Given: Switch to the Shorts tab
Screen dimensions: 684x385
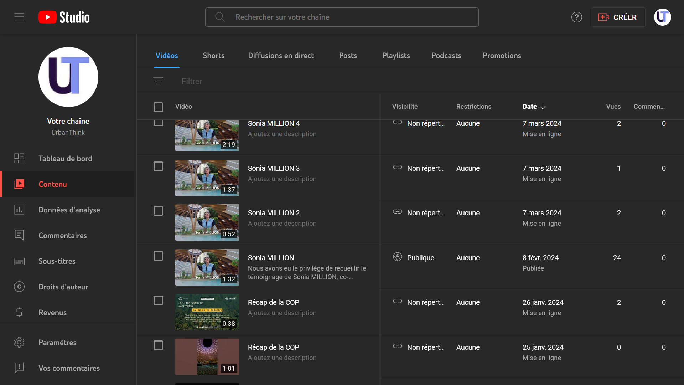Looking at the screenshot, I should 214,56.
